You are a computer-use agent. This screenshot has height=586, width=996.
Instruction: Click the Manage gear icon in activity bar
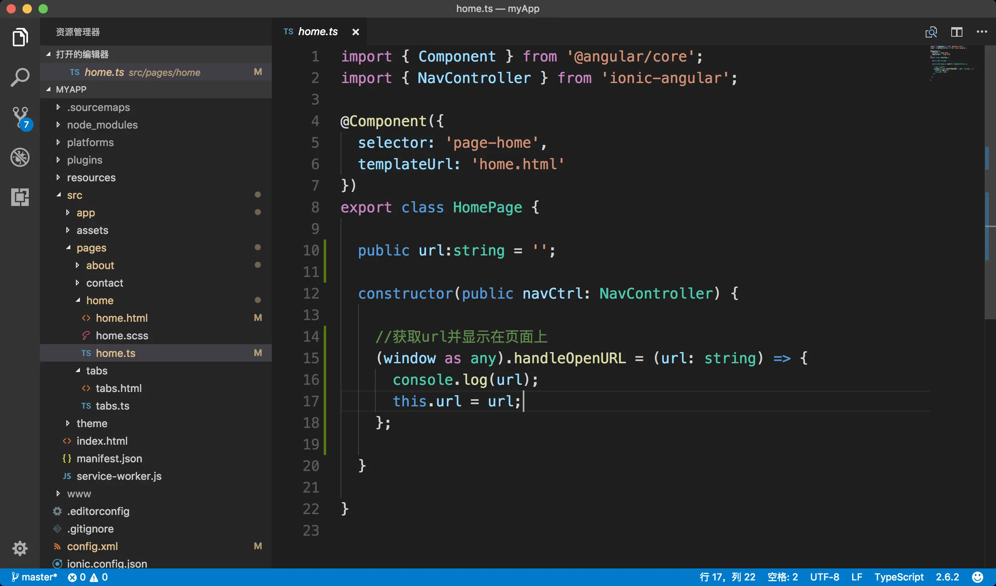pyautogui.click(x=20, y=548)
